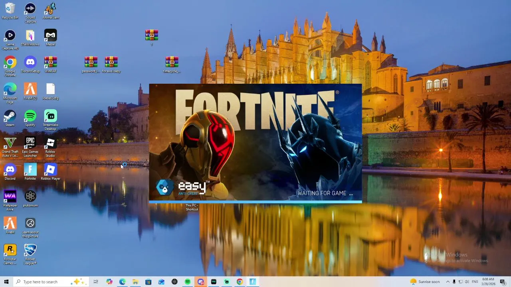Open the notification center icon

(x=503, y=282)
